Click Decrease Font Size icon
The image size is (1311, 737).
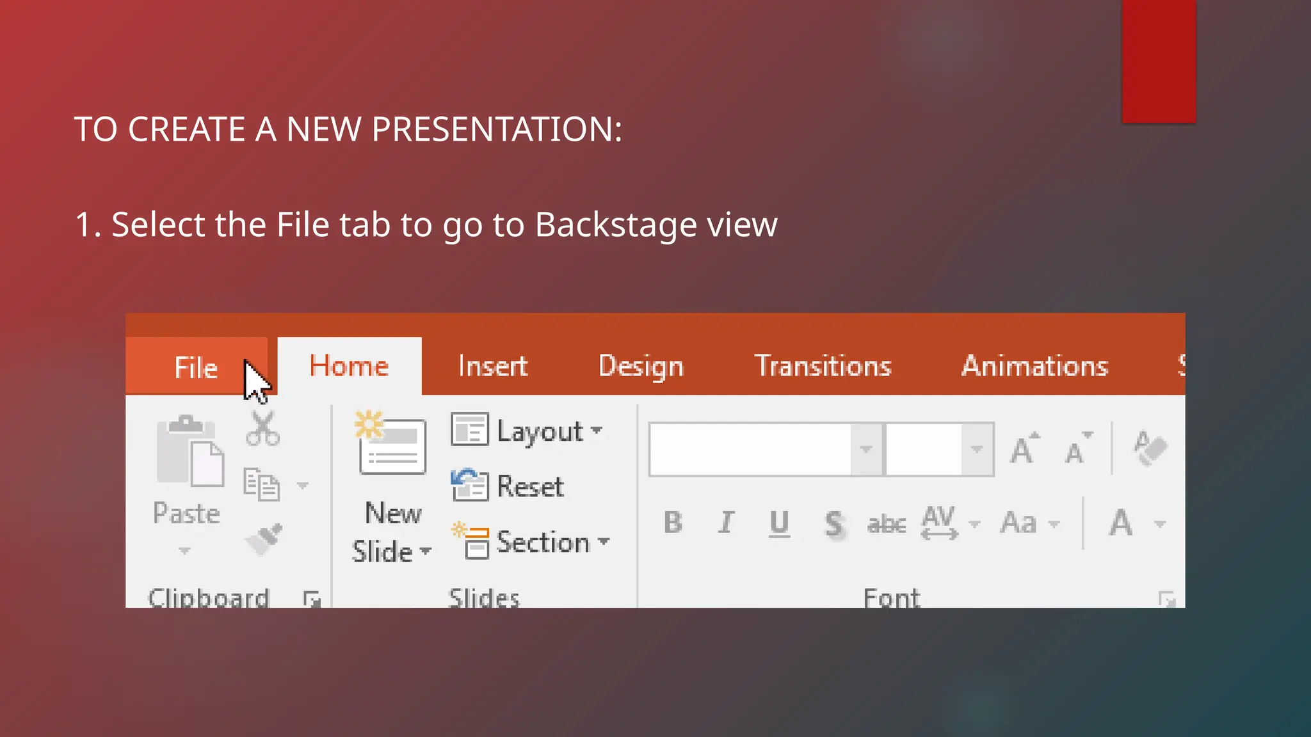coord(1079,448)
